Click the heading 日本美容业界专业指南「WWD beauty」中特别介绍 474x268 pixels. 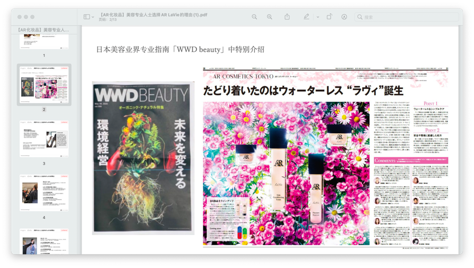coord(180,49)
